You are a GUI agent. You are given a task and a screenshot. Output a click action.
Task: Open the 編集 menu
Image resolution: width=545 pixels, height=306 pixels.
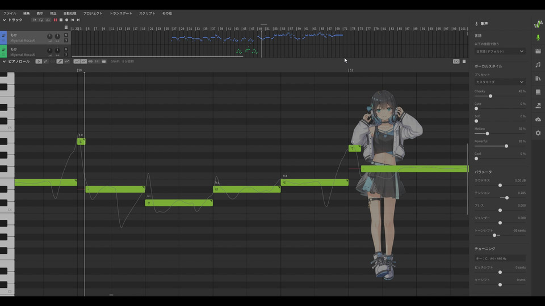27,13
